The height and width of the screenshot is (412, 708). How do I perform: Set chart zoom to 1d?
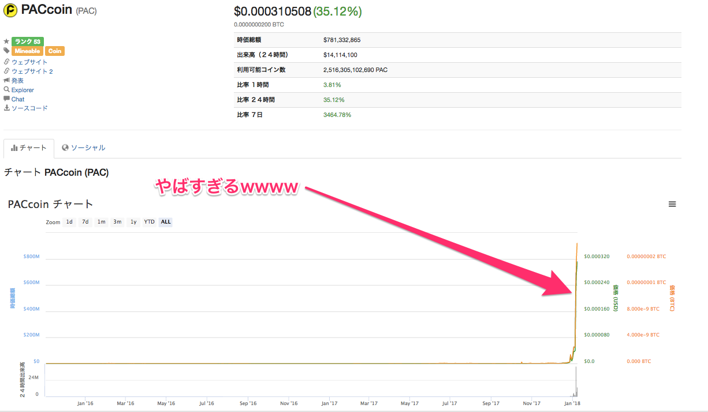point(69,222)
